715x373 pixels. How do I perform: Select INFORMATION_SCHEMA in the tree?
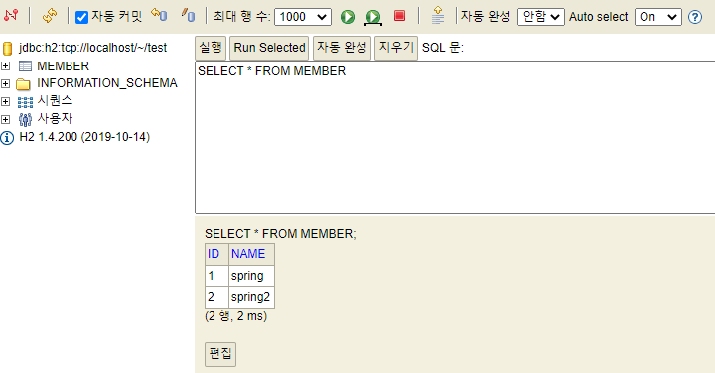click(106, 83)
